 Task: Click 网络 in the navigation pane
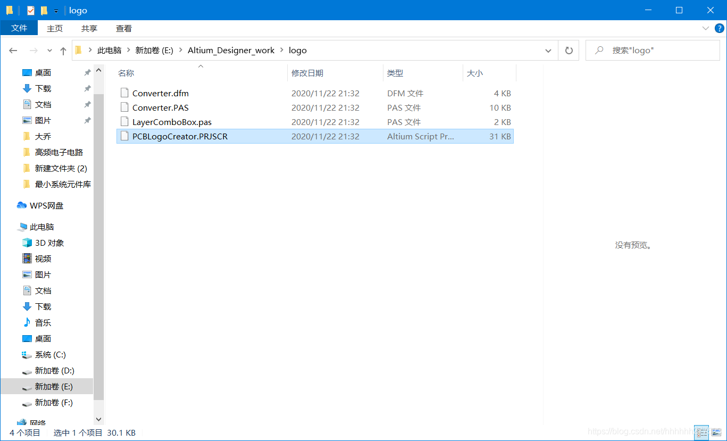point(38,423)
